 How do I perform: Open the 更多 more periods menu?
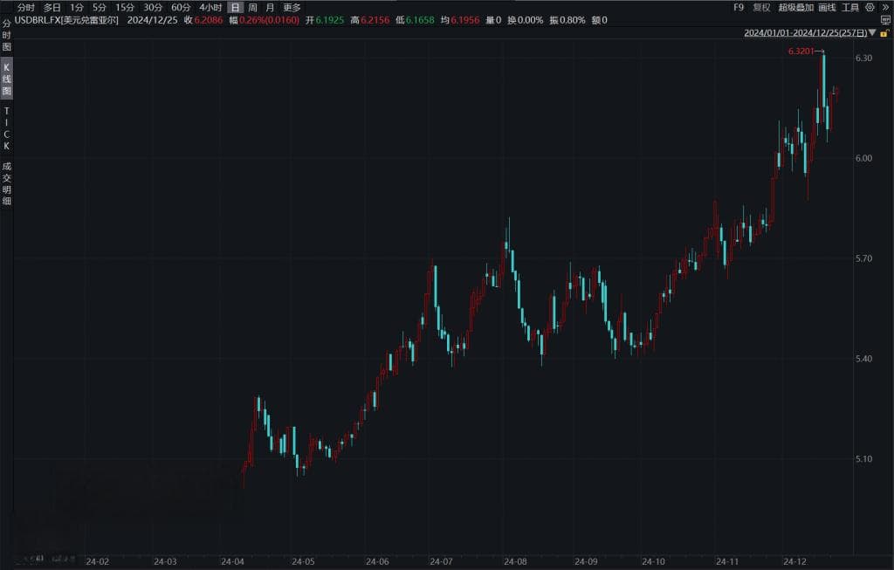point(292,7)
